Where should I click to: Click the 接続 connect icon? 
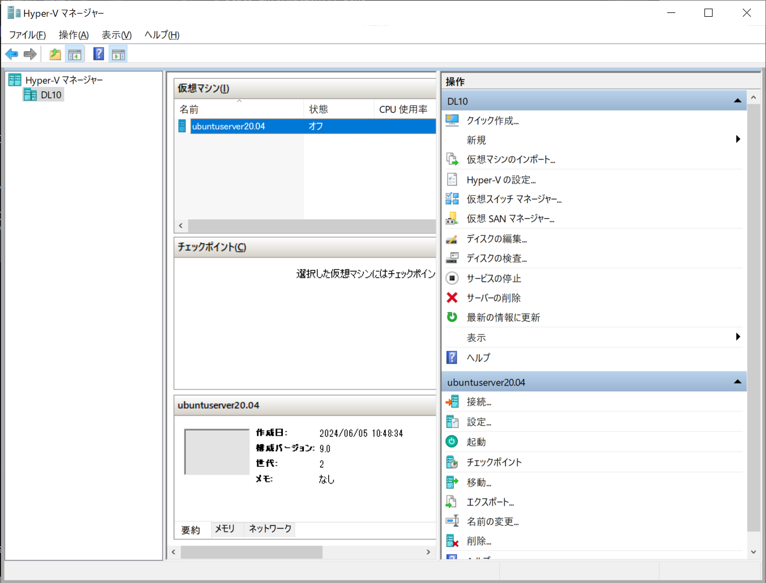click(x=452, y=402)
